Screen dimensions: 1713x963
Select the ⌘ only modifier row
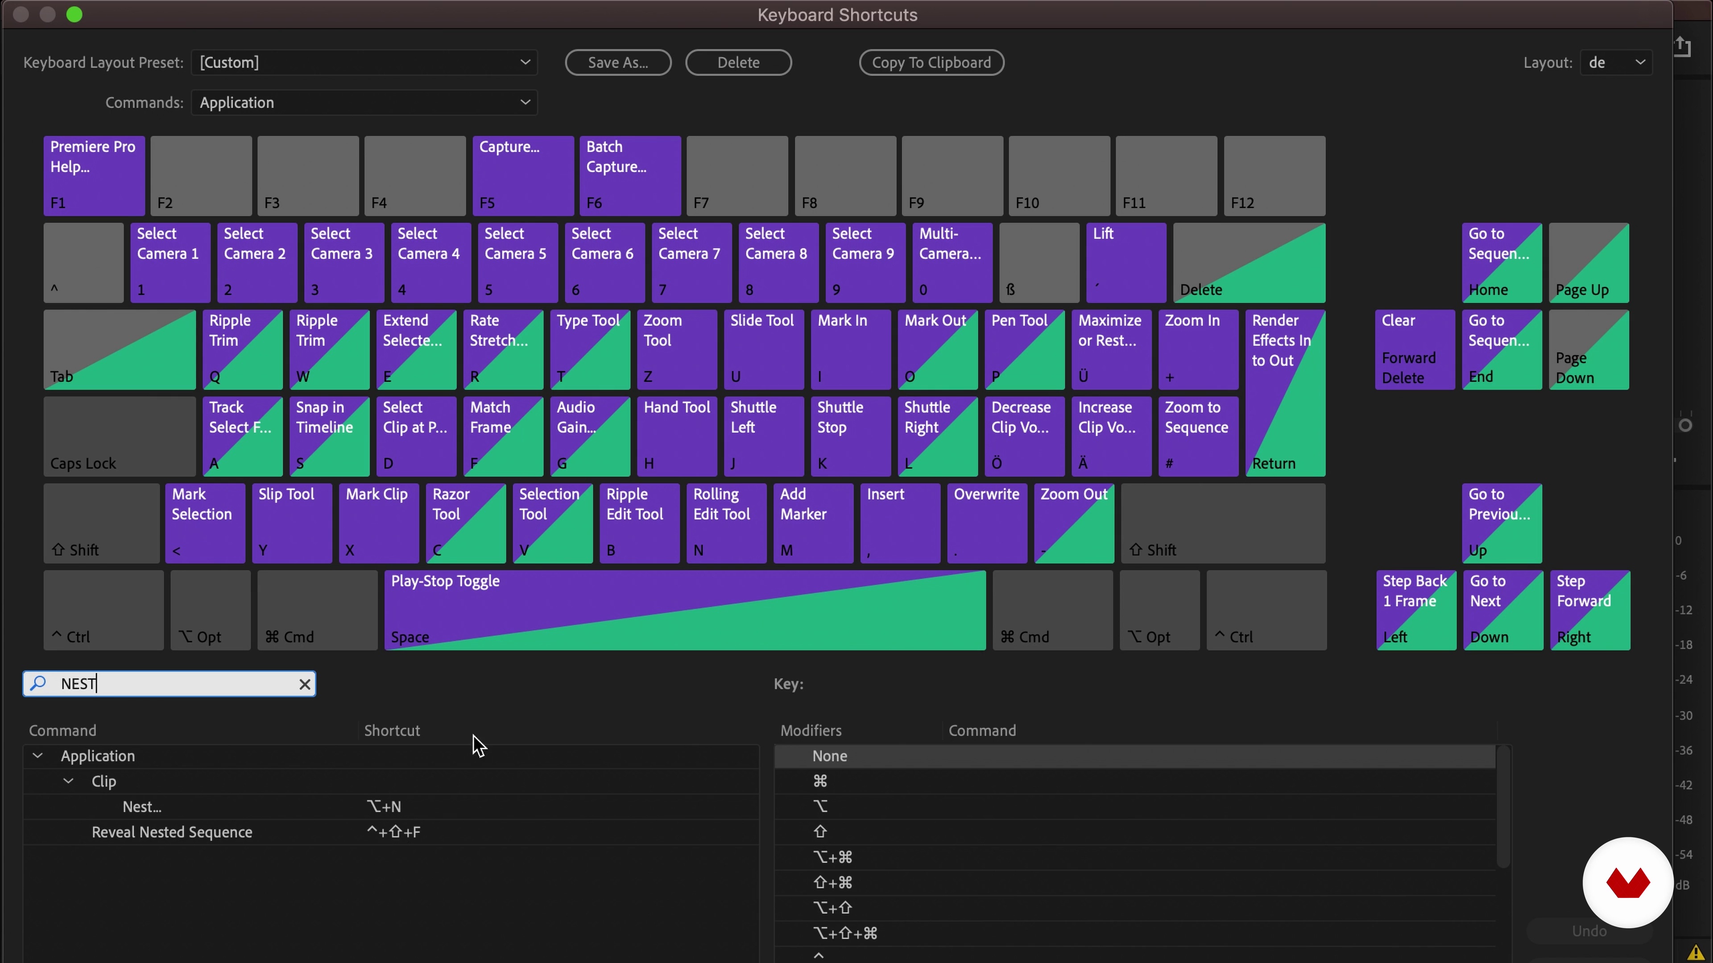pyautogui.click(x=1134, y=781)
